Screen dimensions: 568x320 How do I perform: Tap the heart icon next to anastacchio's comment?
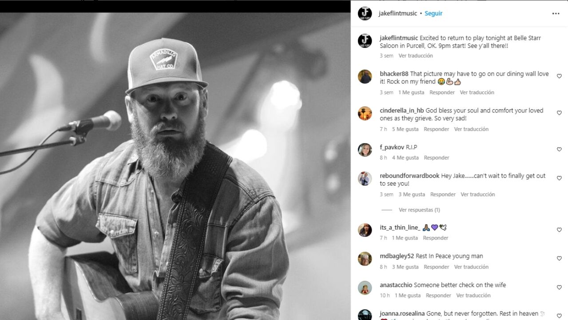pyautogui.click(x=559, y=287)
